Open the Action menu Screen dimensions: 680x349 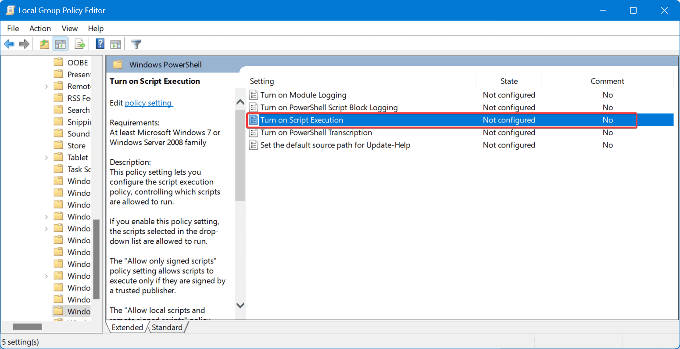[40, 29]
